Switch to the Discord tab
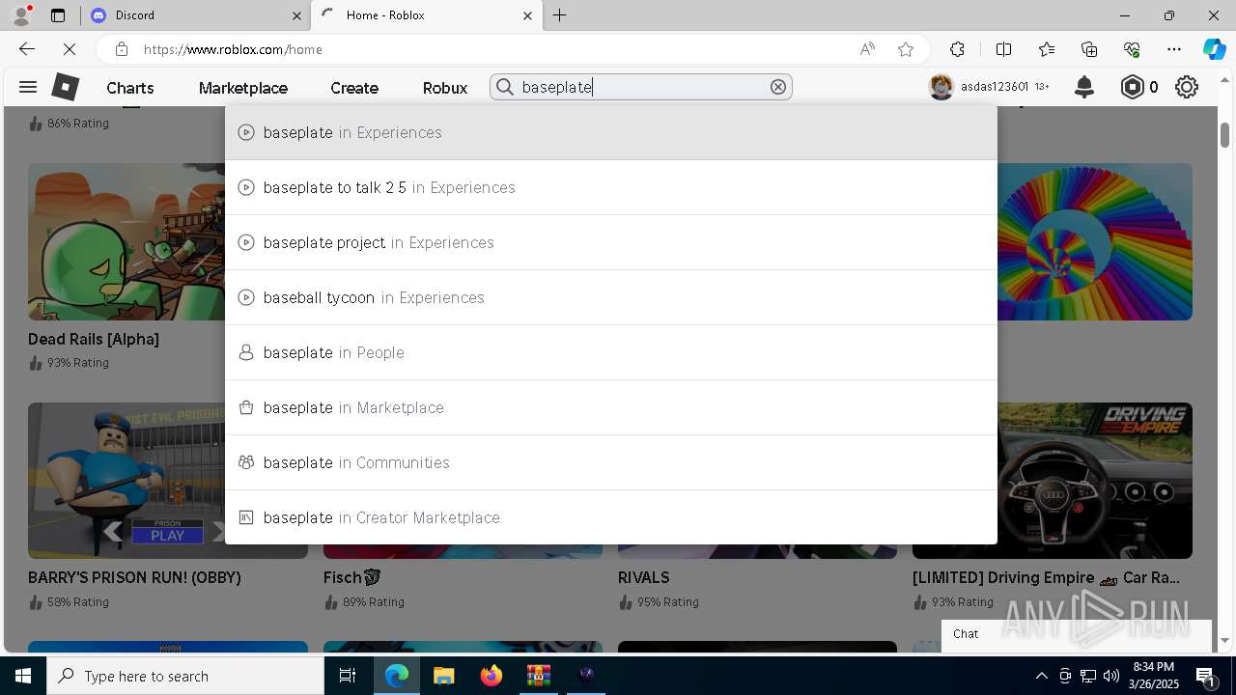 point(193,15)
